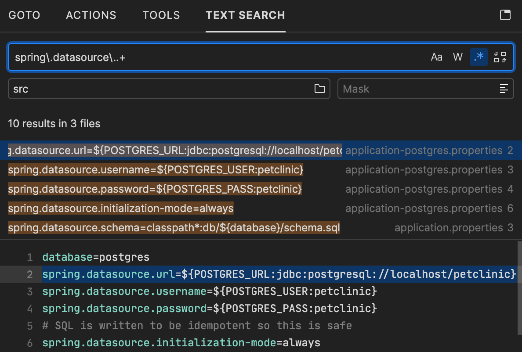Open the TOOLS tab

161,15
